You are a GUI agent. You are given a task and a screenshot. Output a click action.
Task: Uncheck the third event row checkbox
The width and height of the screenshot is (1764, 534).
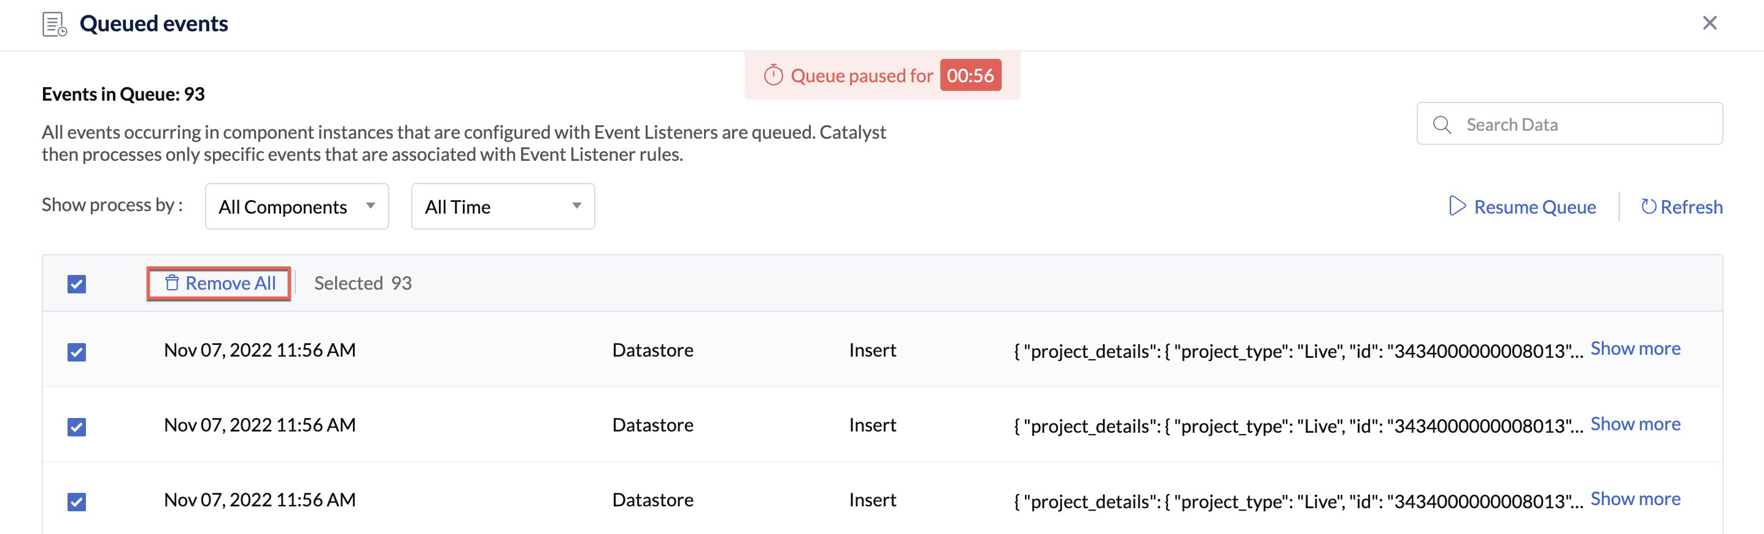pyautogui.click(x=77, y=502)
